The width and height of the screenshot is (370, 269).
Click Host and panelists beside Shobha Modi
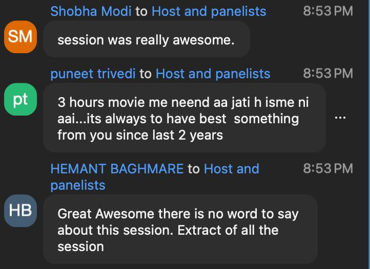coord(209,11)
